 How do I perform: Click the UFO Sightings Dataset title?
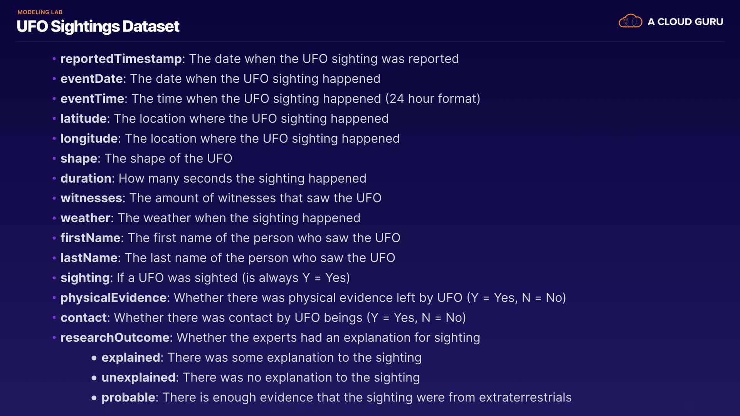click(x=98, y=27)
